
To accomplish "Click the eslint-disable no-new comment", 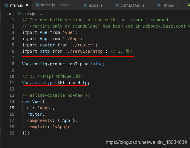I will point(56,95).
